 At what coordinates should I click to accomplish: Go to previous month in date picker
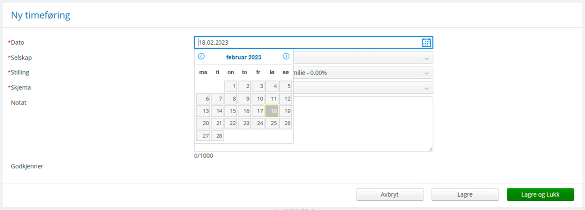(x=201, y=57)
